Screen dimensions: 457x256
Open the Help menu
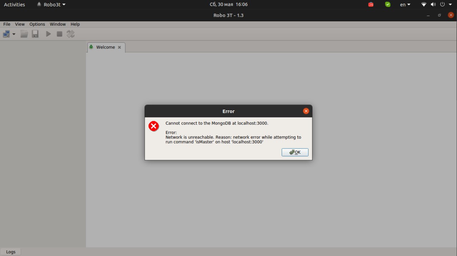click(x=75, y=24)
